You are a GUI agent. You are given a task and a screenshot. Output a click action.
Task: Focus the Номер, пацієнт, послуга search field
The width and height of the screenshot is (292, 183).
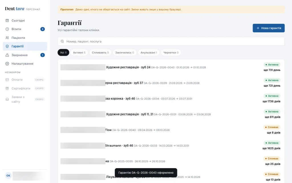point(171,41)
